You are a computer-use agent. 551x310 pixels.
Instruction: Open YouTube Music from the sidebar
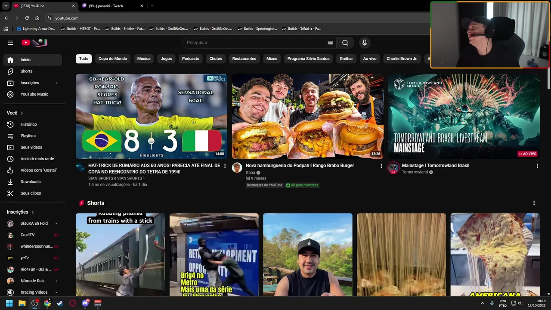point(33,94)
